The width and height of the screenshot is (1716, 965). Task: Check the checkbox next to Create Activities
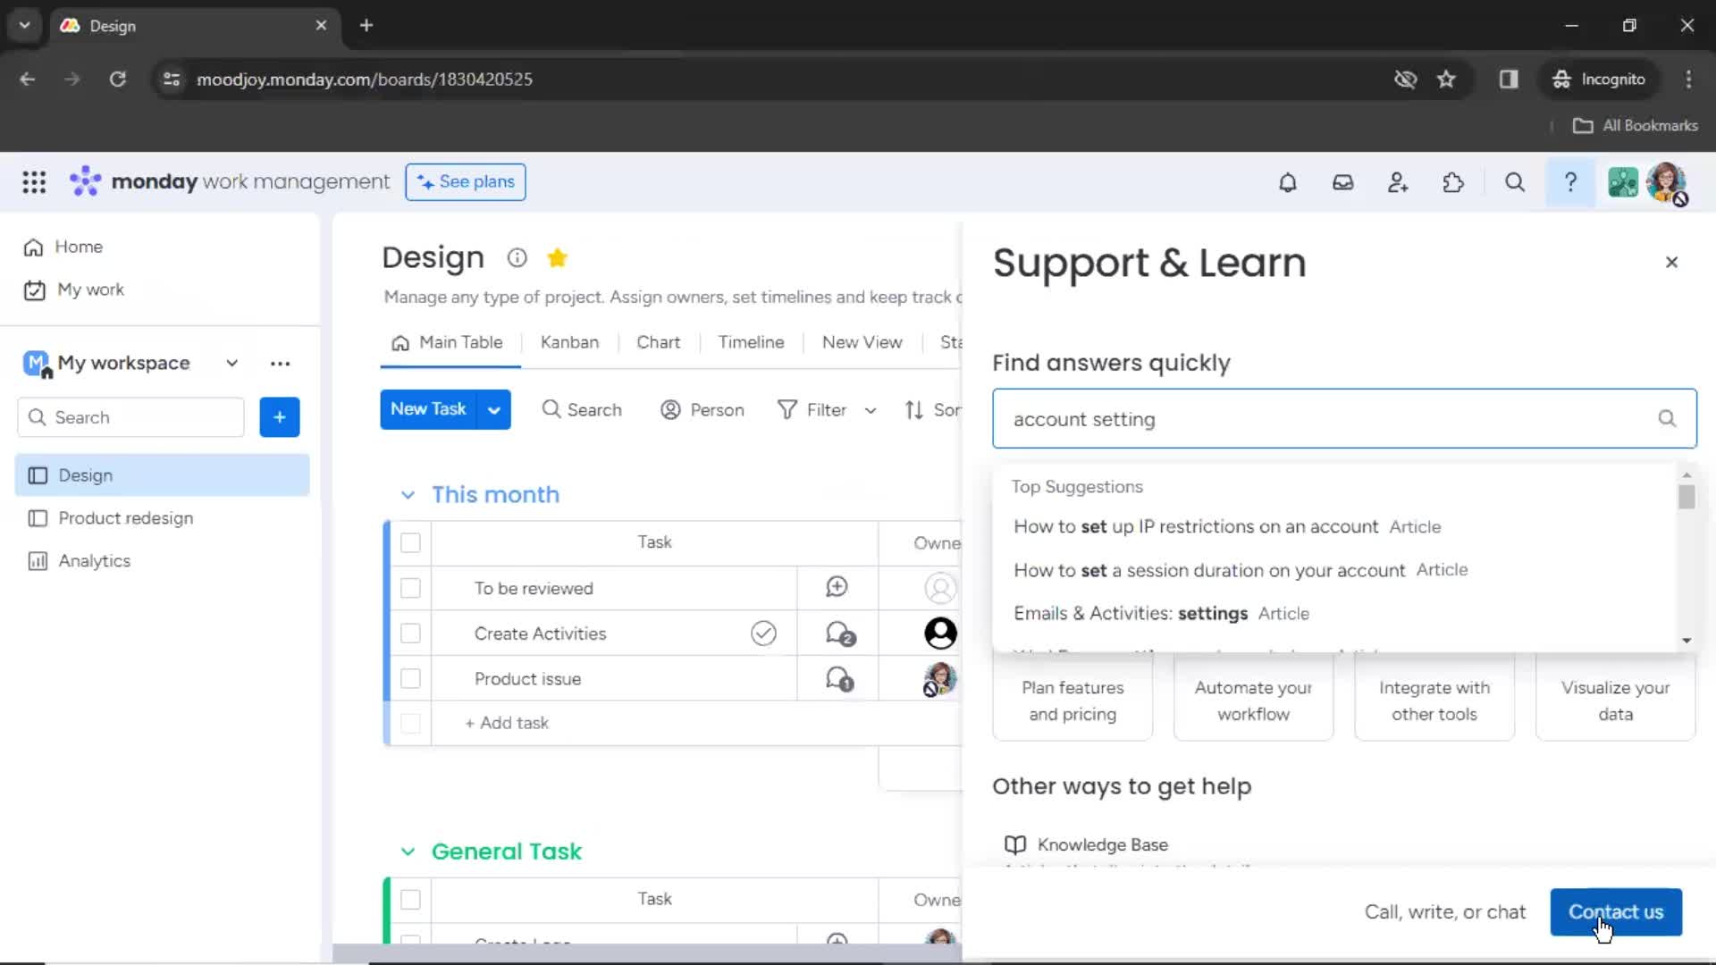(x=410, y=633)
